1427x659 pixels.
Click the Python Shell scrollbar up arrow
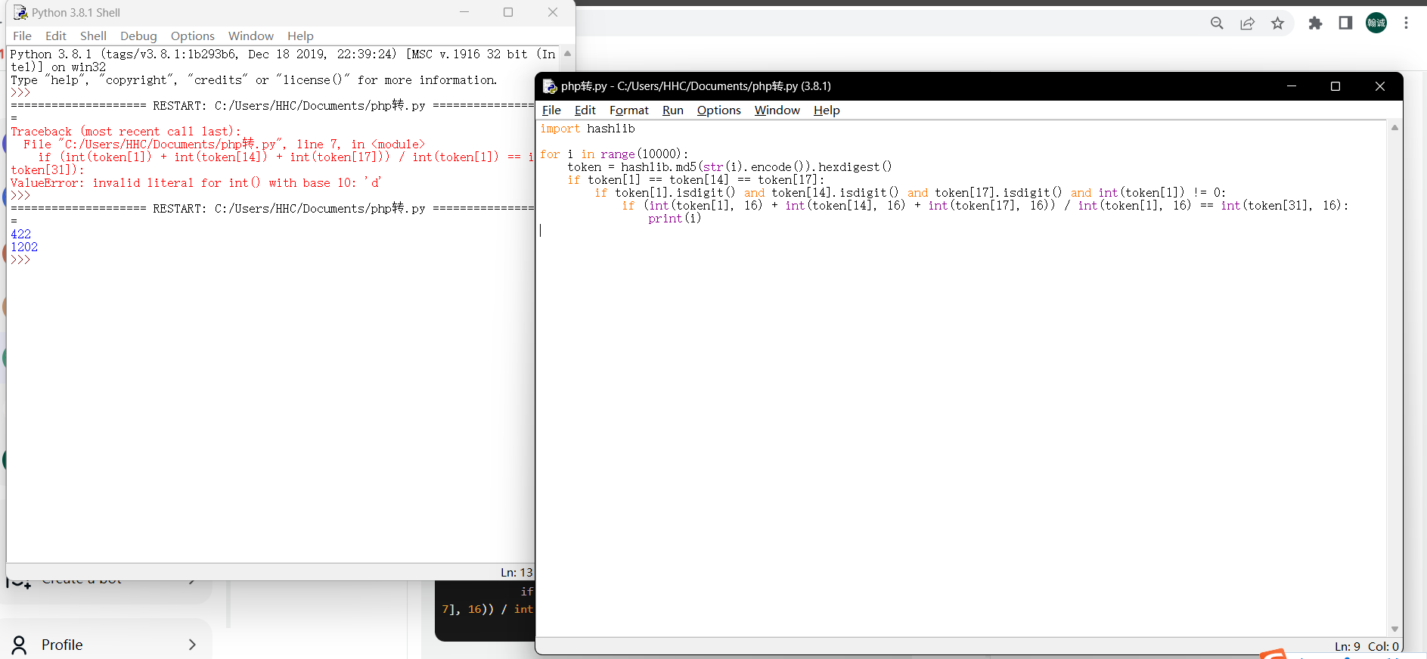click(x=567, y=54)
